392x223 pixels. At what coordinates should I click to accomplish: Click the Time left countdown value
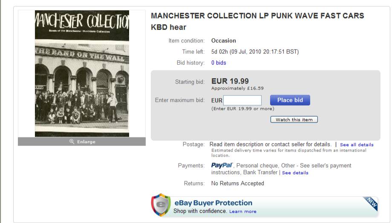pyautogui.click(x=255, y=52)
